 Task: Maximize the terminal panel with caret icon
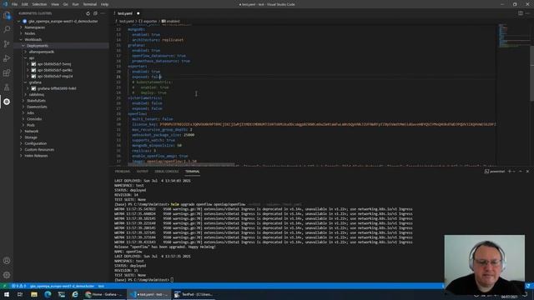tap(521, 172)
